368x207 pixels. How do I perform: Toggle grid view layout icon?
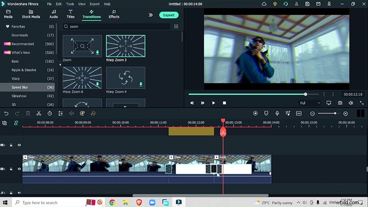tap(176, 27)
